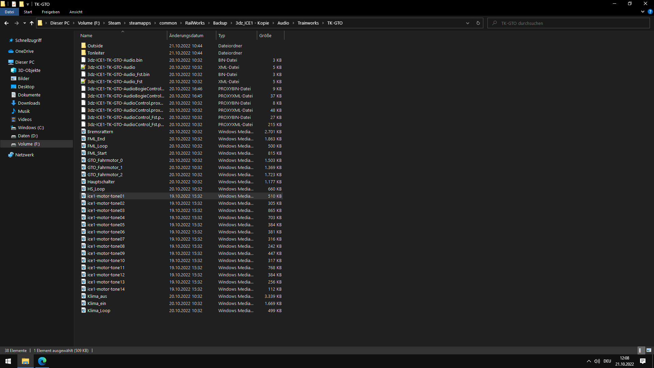Select Downloads in navigation pane
The height and width of the screenshot is (368, 654).
click(x=29, y=103)
